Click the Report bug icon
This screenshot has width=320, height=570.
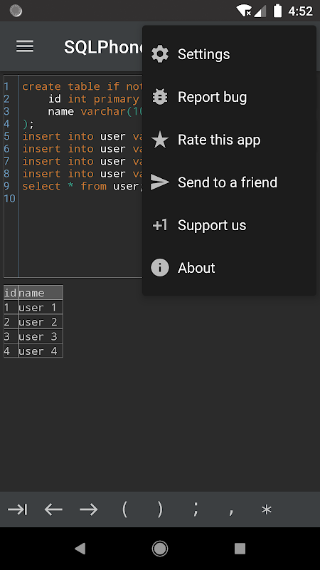(160, 97)
